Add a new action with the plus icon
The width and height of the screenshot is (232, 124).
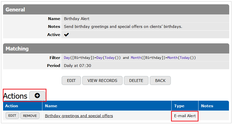(37, 96)
